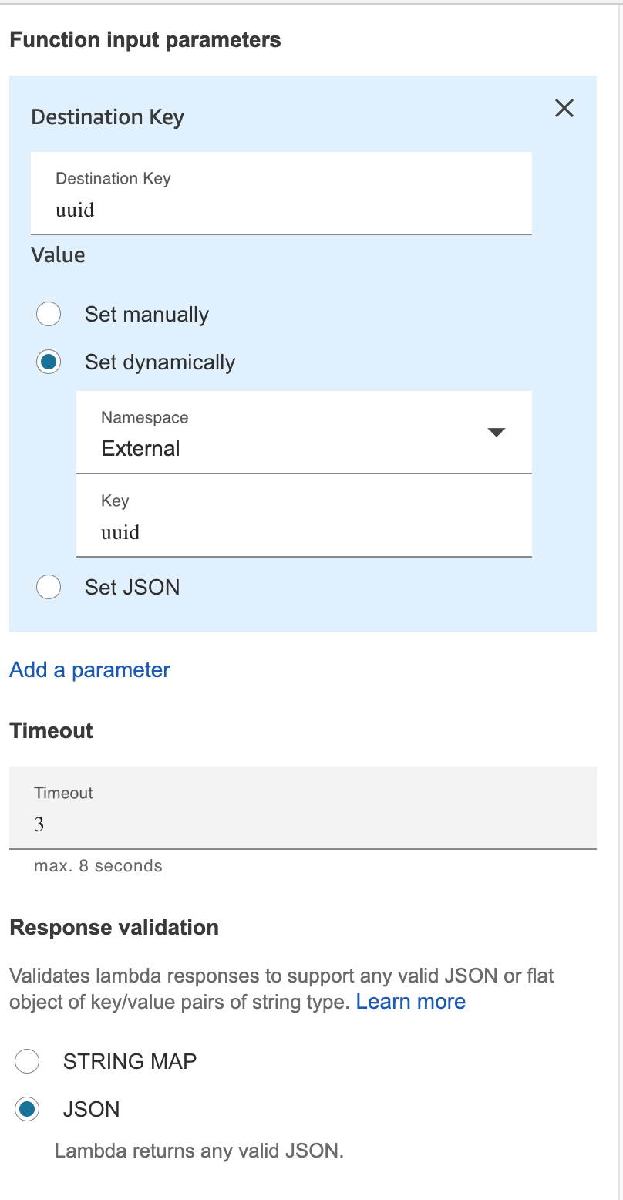Click the Response validation heading
The width and height of the screenshot is (623, 1200).
[114, 927]
